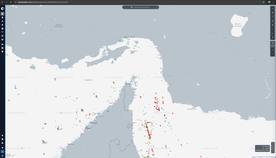The width and height of the screenshot is (276, 158).
Task: Select the live map globe icon
Action: pos(2,14)
